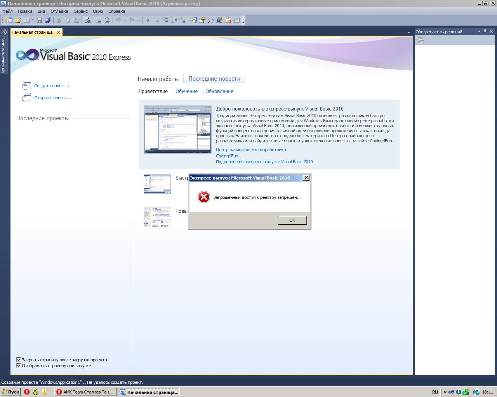Open the Справка menu
The image size is (497, 397).
coord(116,11)
